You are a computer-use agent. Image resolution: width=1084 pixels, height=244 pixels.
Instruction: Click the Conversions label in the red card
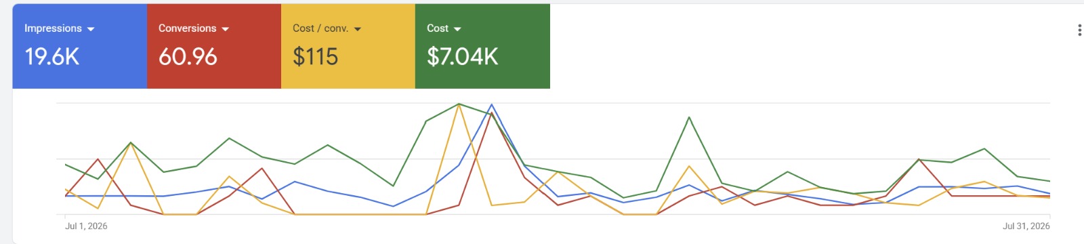click(188, 28)
